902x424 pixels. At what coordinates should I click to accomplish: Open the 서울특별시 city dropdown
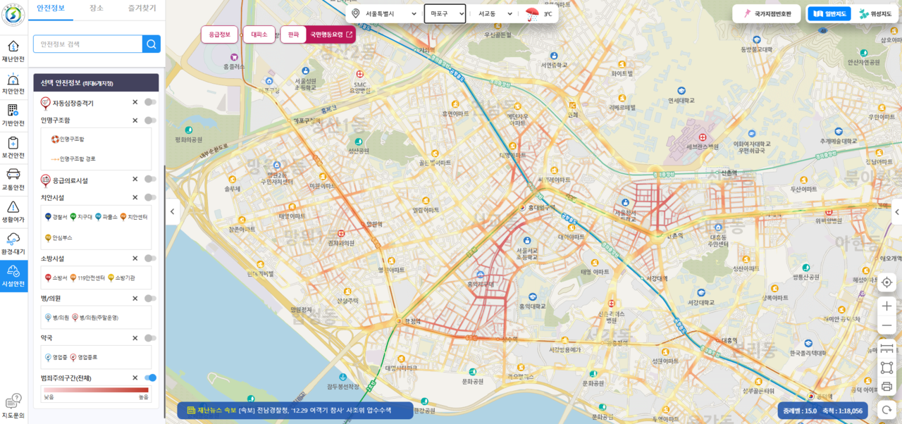click(390, 14)
